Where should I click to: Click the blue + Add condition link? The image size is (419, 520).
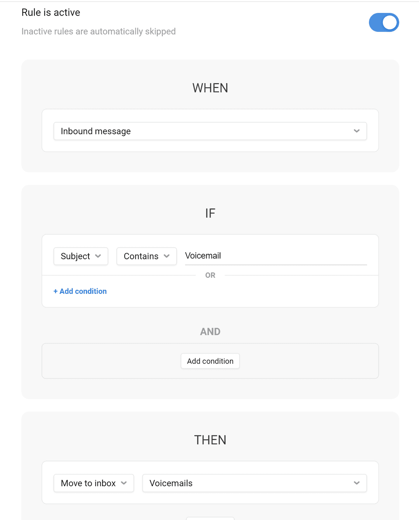pos(80,291)
